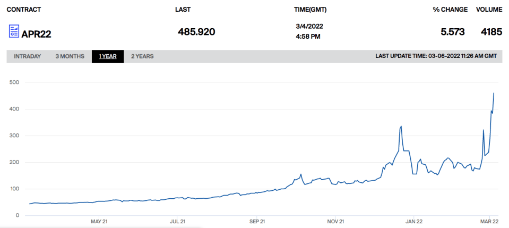The width and height of the screenshot is (509, 228).
Task: Click the 200 y-axis label
Action: click(15, 162)
